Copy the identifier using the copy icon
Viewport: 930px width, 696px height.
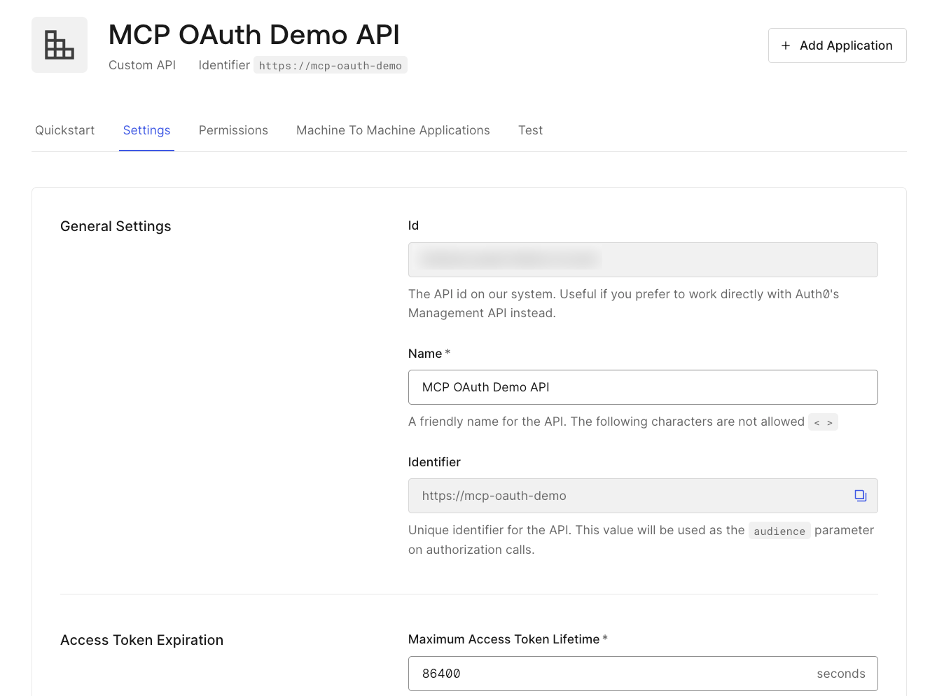coord(860,496)
